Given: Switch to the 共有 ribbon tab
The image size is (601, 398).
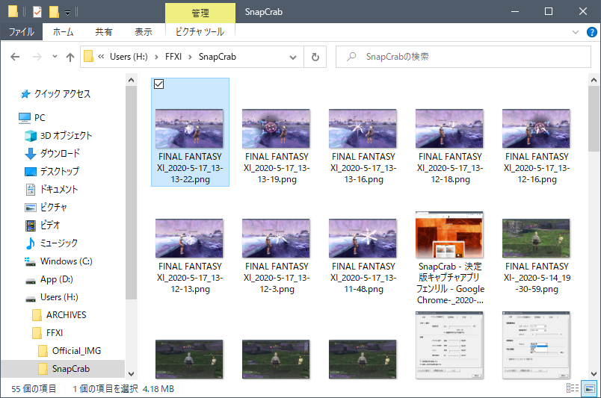Looking at the screenshot, I should [103, 32].
